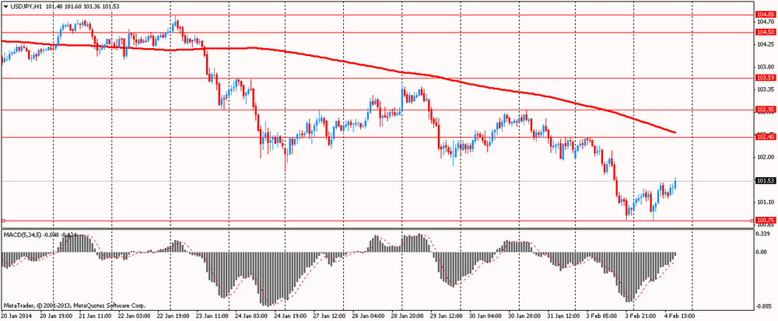Click the 23 Jan 11:00 time label

click(x=212, y=315)
